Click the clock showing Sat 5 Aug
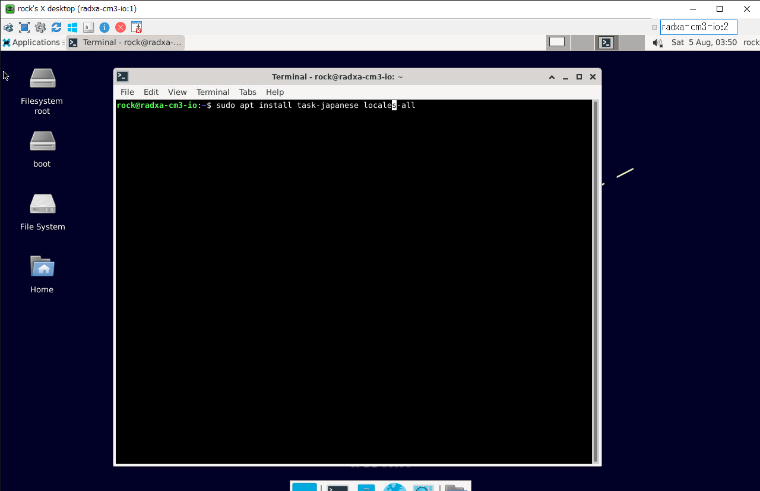The height and width of the screenshot is (491, 760). coord(704,43)
